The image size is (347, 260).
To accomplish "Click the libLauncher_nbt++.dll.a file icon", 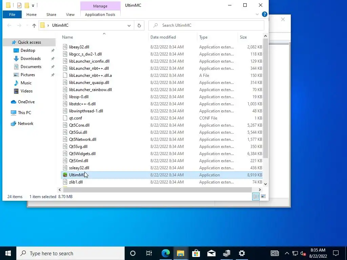I will [65, 75].
